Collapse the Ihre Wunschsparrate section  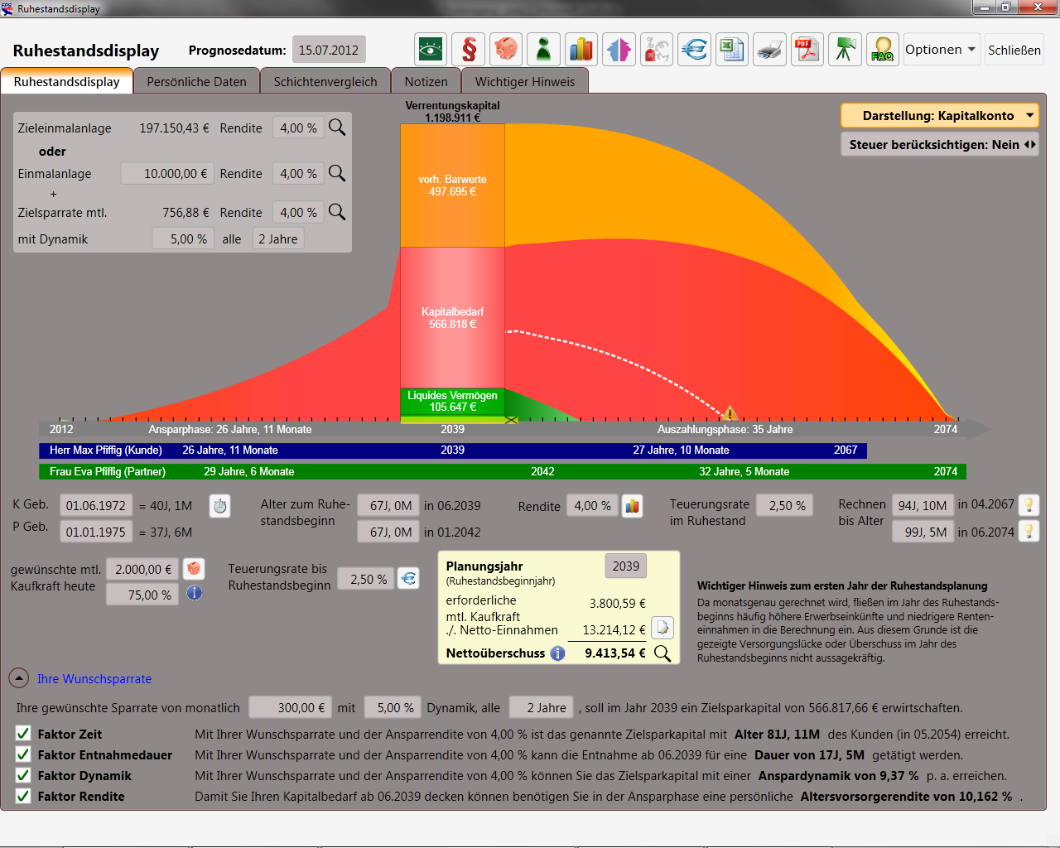19,679
